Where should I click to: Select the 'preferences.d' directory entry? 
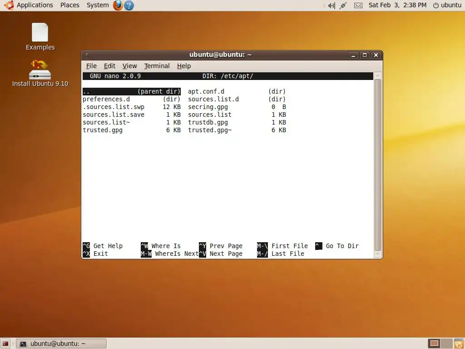[132, 99]
